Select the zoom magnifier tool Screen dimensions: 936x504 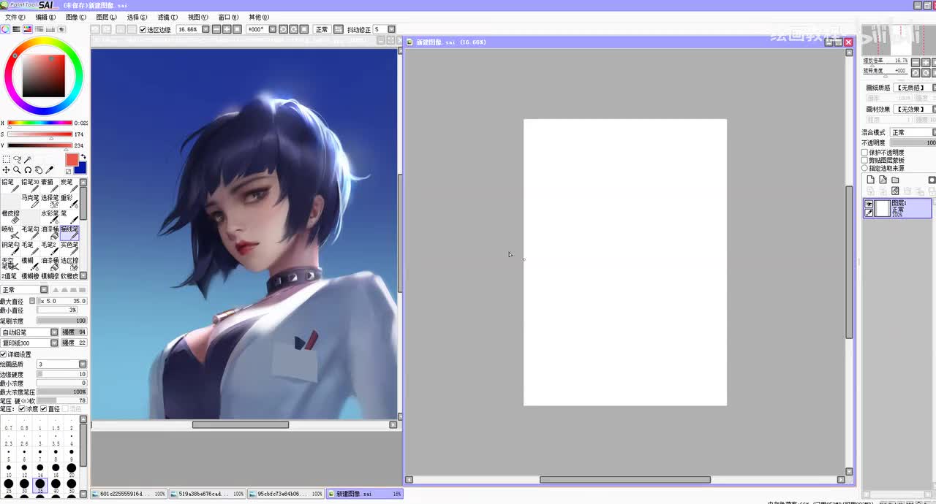pos(17,169)
